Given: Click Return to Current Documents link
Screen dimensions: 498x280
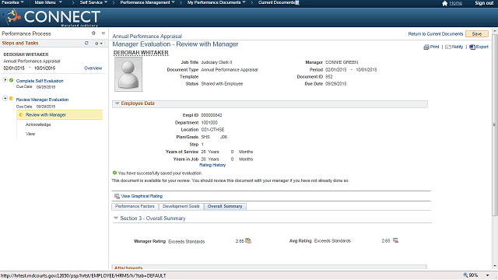Looking at the screenshot, I should click(436, 34).
